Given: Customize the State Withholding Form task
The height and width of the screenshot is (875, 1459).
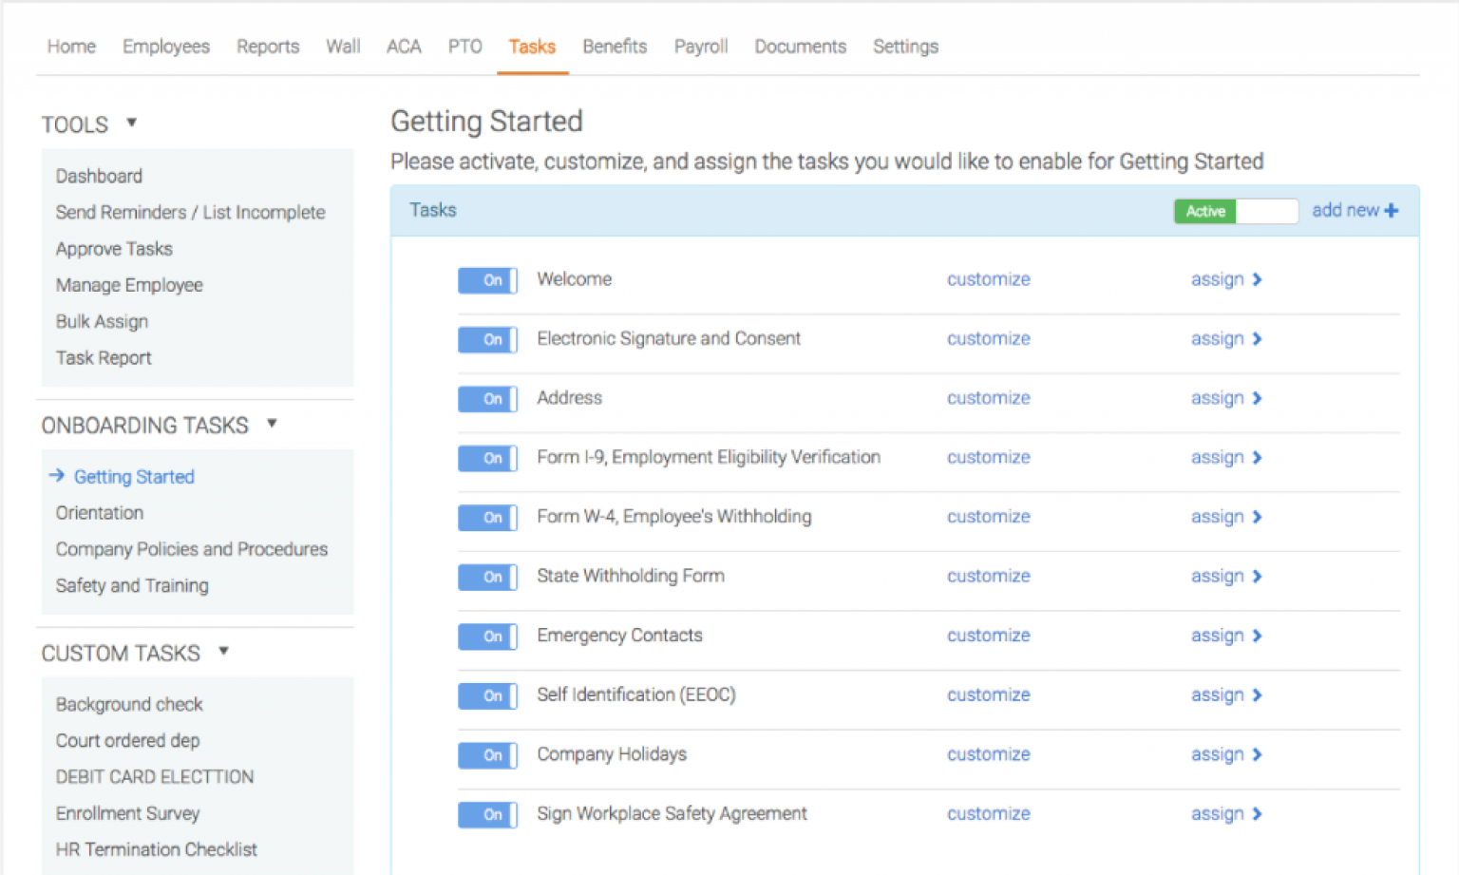Looking at the screenshot, I should pyautogui.click(x=988, y=576).
